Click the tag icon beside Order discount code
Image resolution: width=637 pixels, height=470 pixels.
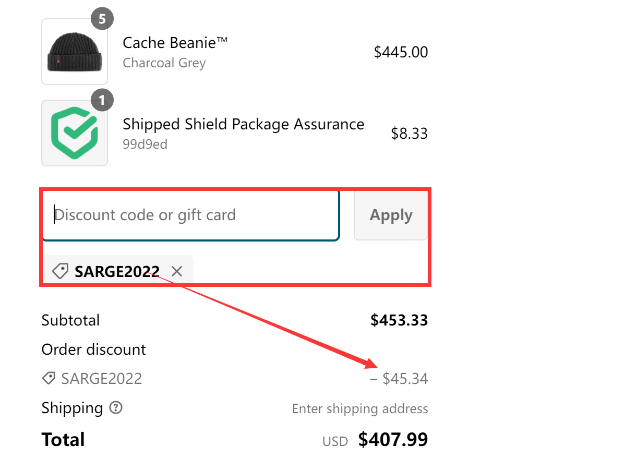tap(49, 379)
